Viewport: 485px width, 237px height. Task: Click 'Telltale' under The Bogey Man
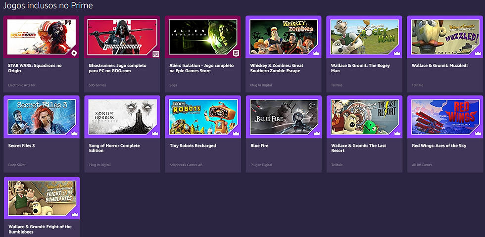click(337, 85)
